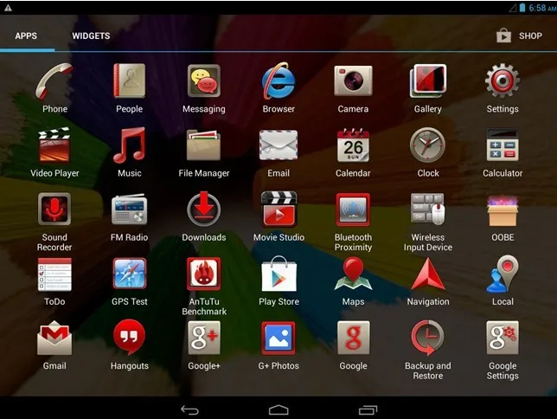The height and width of the screenshot is (419, 557).
Task: Tap the Shop button
Action: (x=519, y=35)
